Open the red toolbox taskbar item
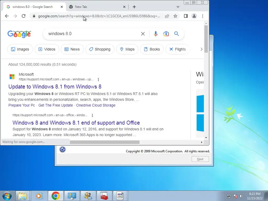268x201 pixels. coord(104,196)
